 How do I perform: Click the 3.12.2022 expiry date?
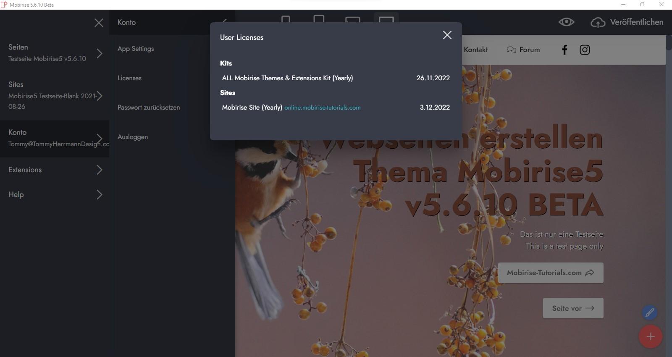pos(435,108)
